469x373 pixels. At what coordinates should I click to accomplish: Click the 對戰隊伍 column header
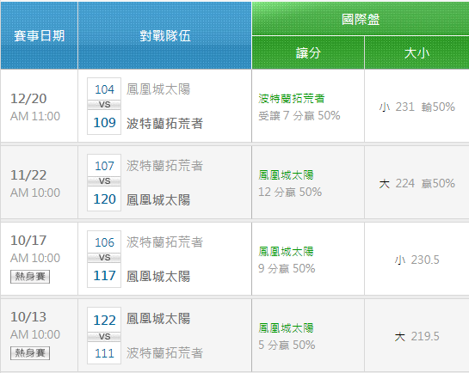tap(165, 36)
